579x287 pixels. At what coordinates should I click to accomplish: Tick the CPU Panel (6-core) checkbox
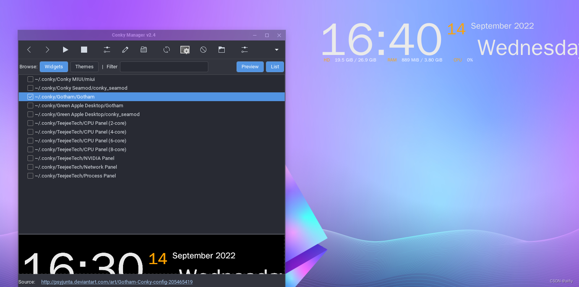[x=30, y=141]
